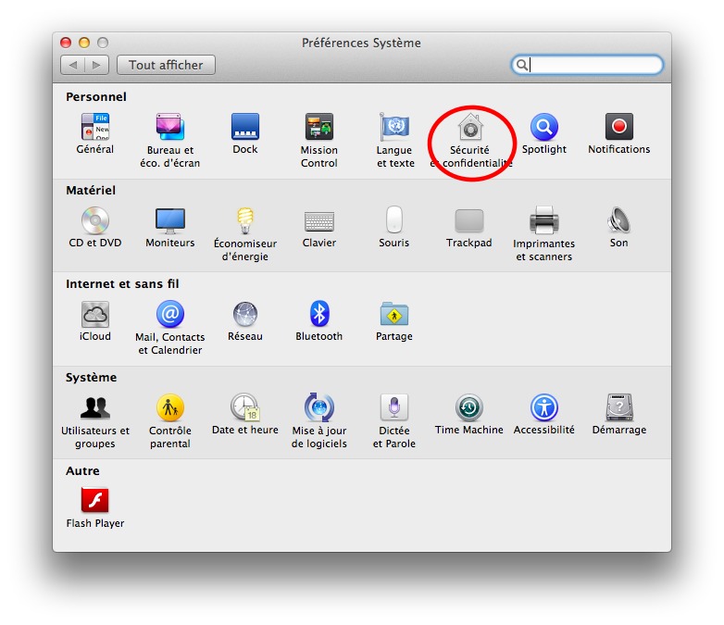Click the back navigation arrow

coord(73,65)
